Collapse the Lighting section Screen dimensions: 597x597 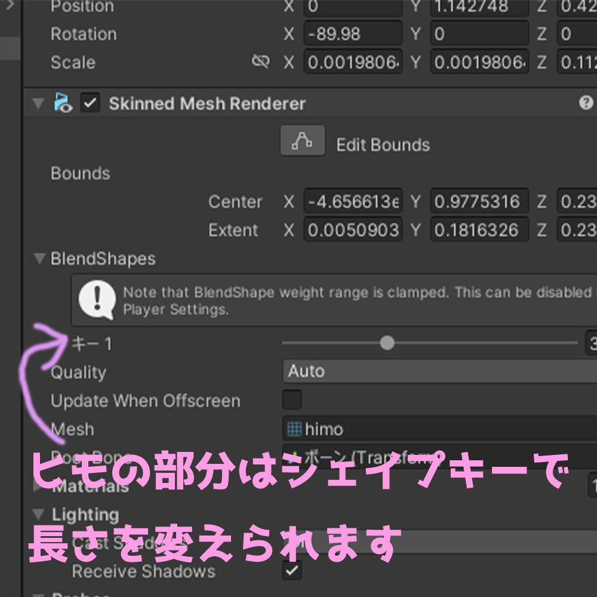[x=39, y=515]
